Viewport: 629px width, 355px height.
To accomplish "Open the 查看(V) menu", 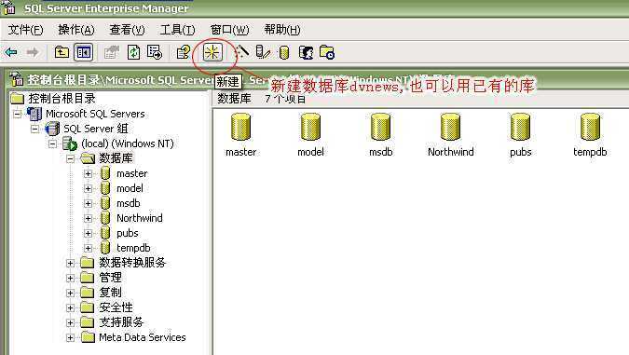I will [127, 30].
